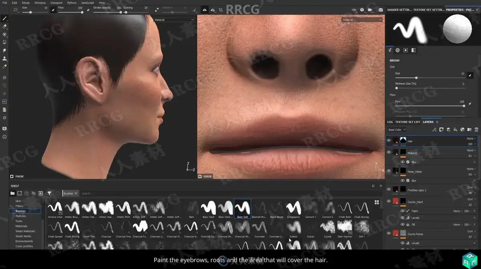Select the Calligraphic brush thumbnail

click(293, 208)
